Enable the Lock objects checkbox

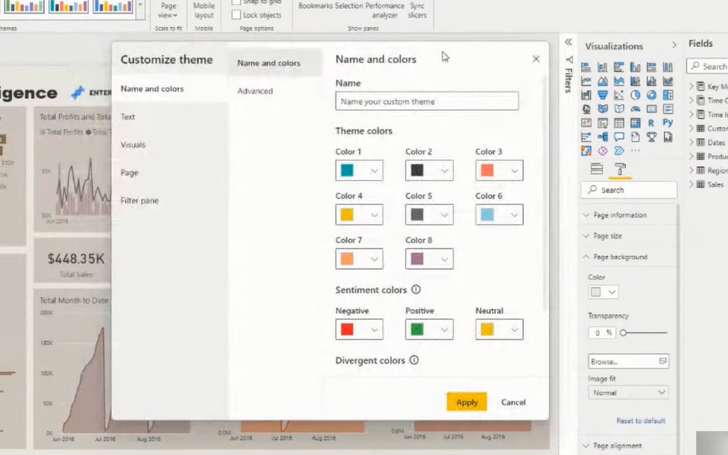236,15
